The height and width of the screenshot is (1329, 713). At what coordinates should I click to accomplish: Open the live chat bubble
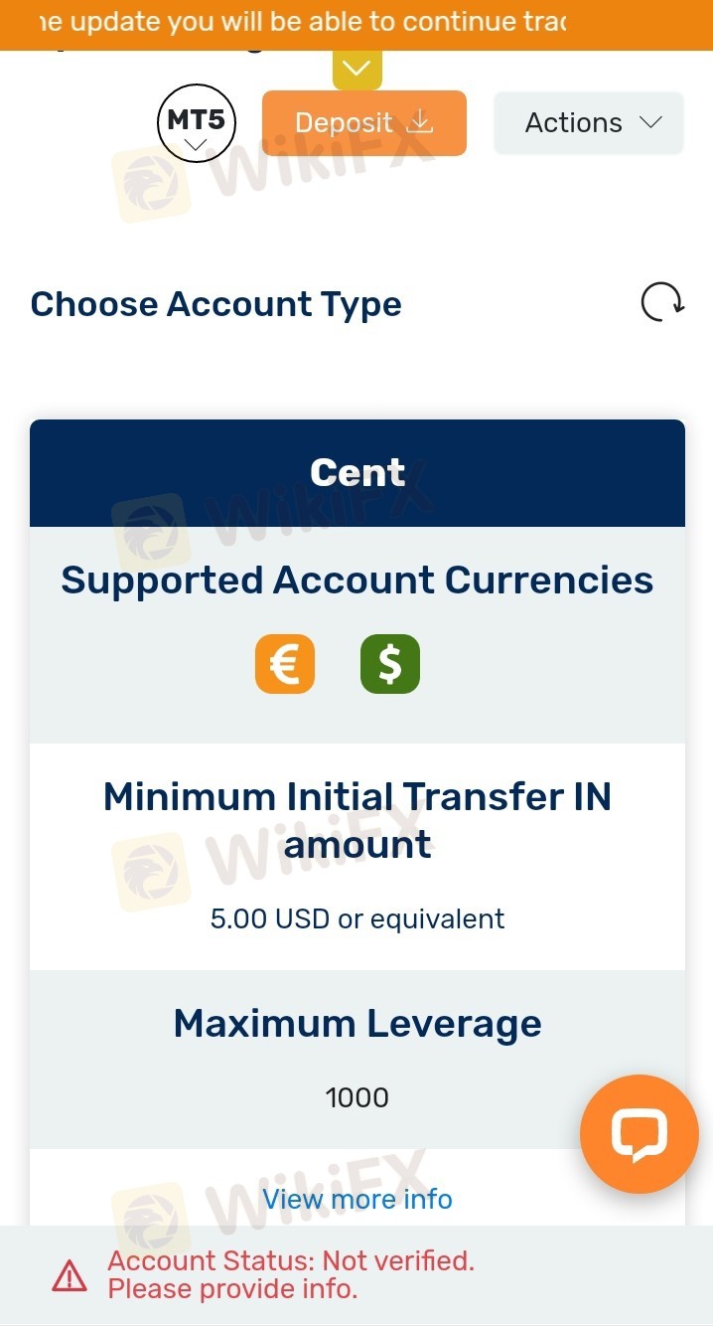tap(640, 1134)
